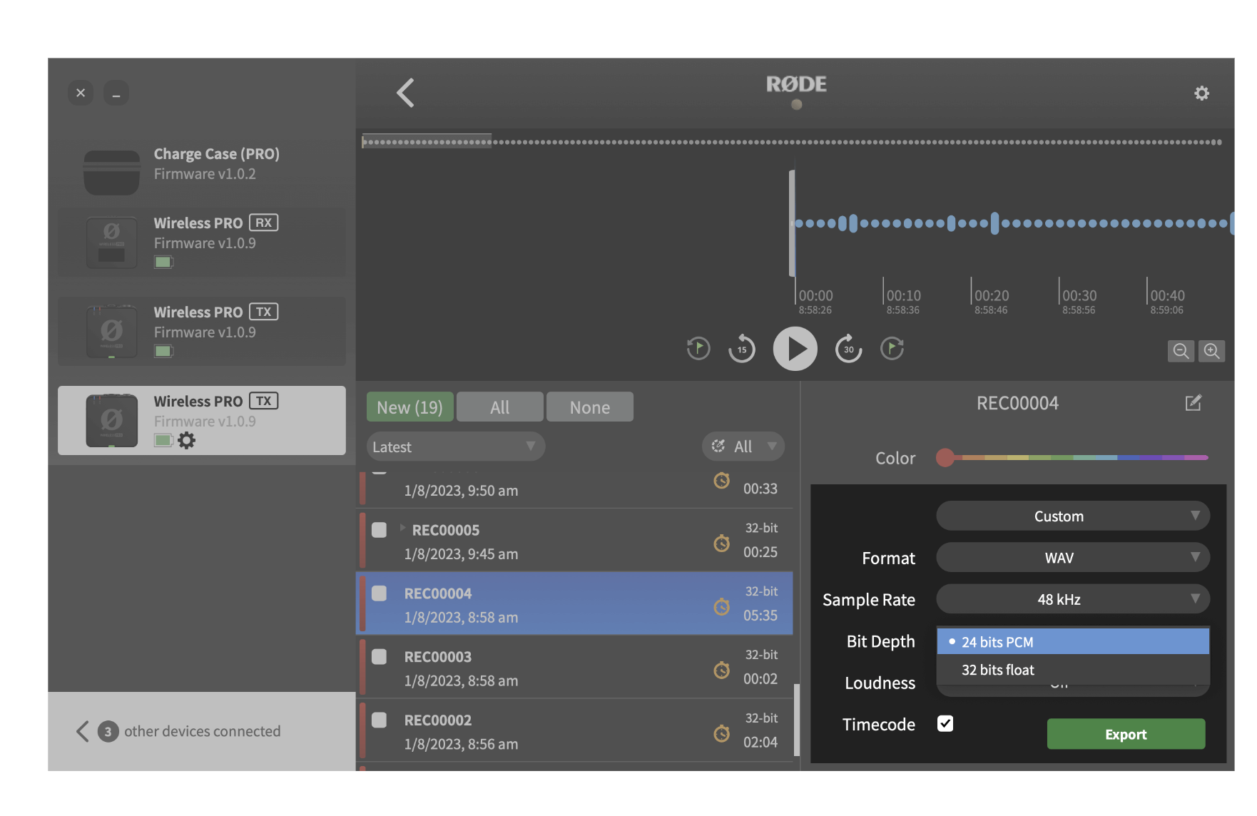This screenshot has width=1257, height=816.
Task: Skip forward 30 seconds in playback
Action: pos(848,349)
